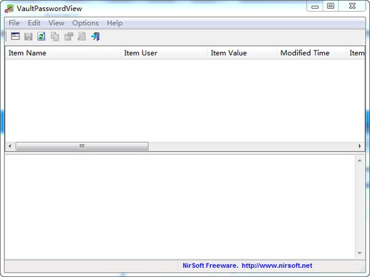
Task: Sort by the Item User column header
Action: point(163,53)
